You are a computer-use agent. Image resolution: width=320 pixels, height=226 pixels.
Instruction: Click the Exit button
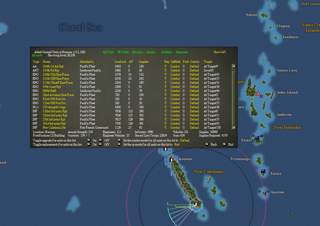pyautogui.click(x=231, y=144)
